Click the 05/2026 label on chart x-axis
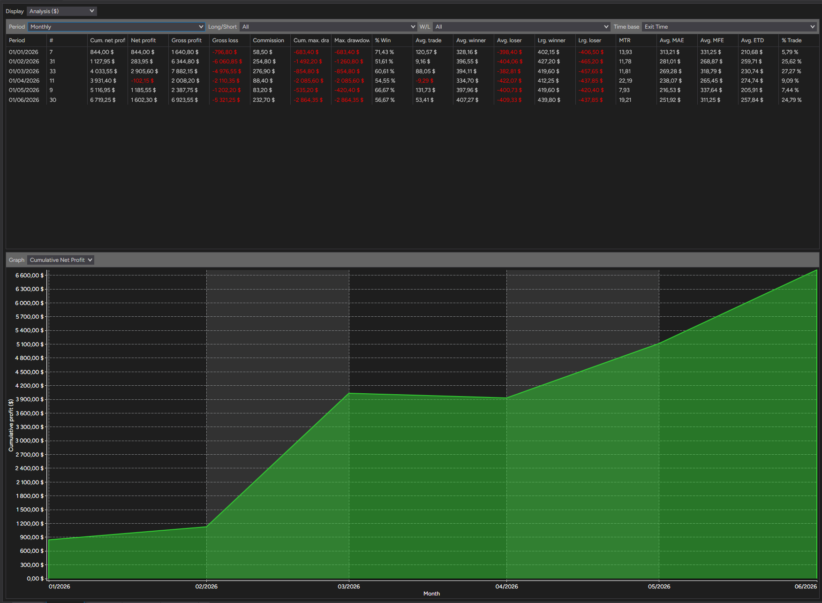Screen dimensions: 822x603 [659, 587]
